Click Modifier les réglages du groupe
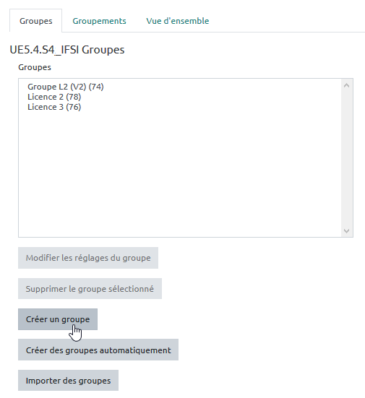 pyautogui.click(x=88, y=258)
